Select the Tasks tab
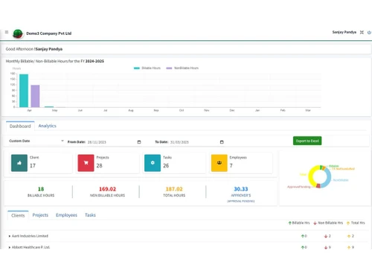The height and width of the screenshot is (279, 372). pos(90,215)
